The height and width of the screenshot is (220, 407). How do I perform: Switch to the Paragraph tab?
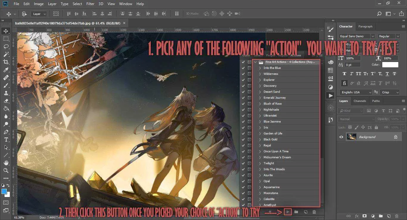tap(365, 26)
